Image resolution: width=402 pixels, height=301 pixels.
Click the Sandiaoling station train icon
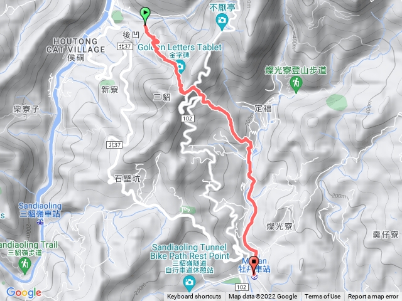point(40,223)
